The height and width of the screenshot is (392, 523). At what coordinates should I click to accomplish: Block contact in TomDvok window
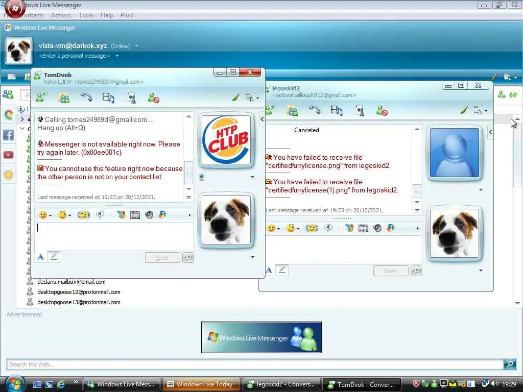coord(153,97)
